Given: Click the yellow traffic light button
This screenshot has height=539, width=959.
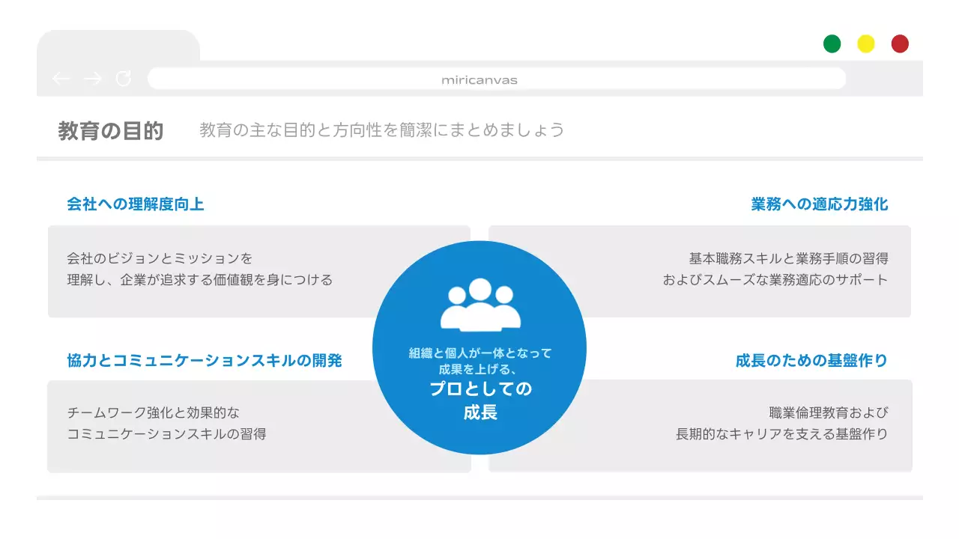Looking at the screenshot, I should (x=865, y=43).
